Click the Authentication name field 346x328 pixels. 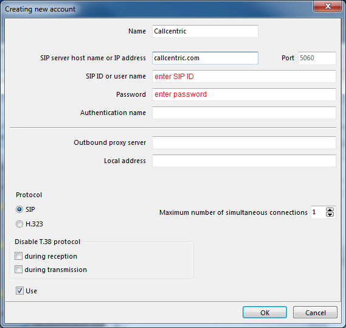[244, 113]
